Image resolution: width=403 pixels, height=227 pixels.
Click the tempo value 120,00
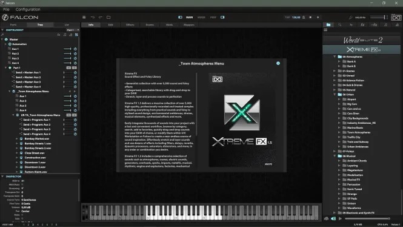296,17
